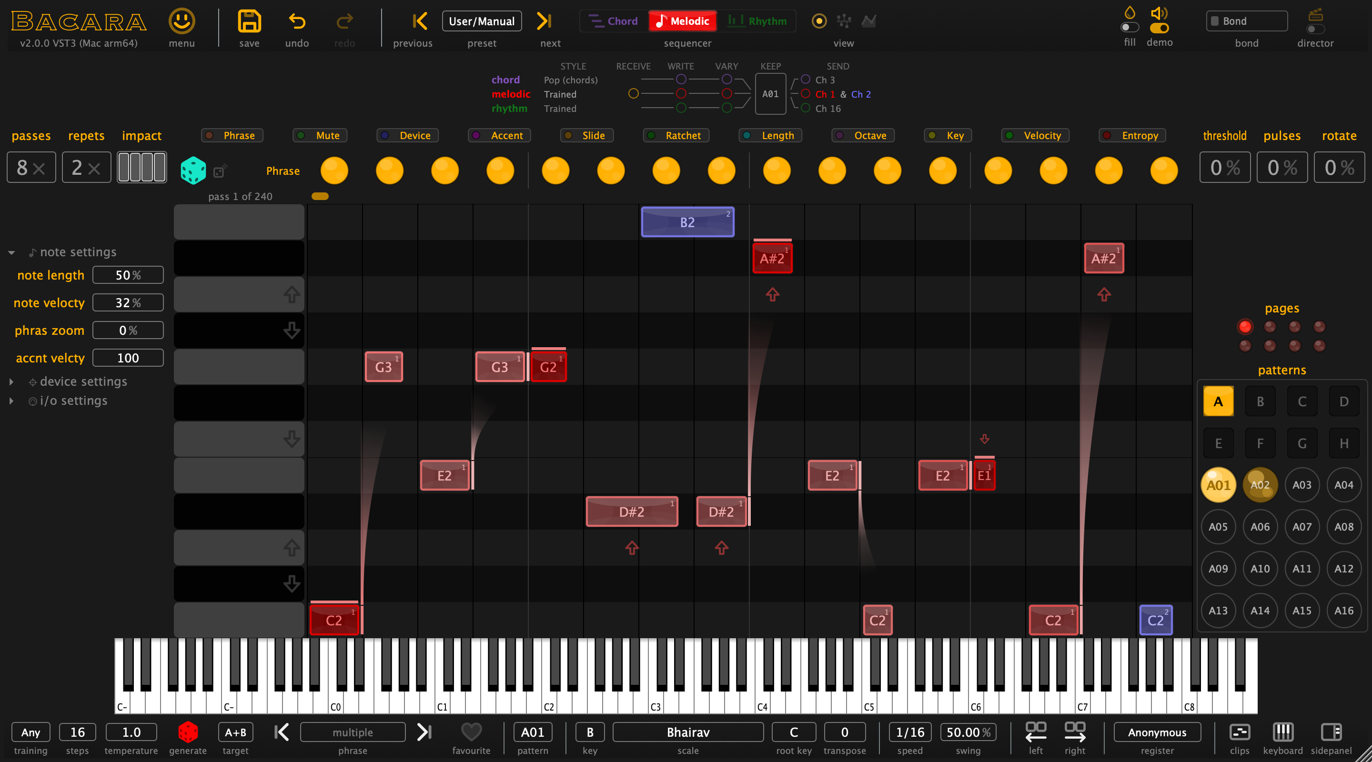Open the User/Manual preset dropdown

[482, 21]
